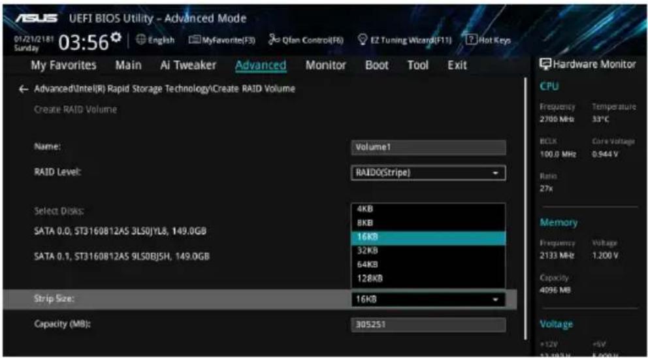The image size is (648, 358).
Task: Click the Strip Size label row
Action: (259, 299)
